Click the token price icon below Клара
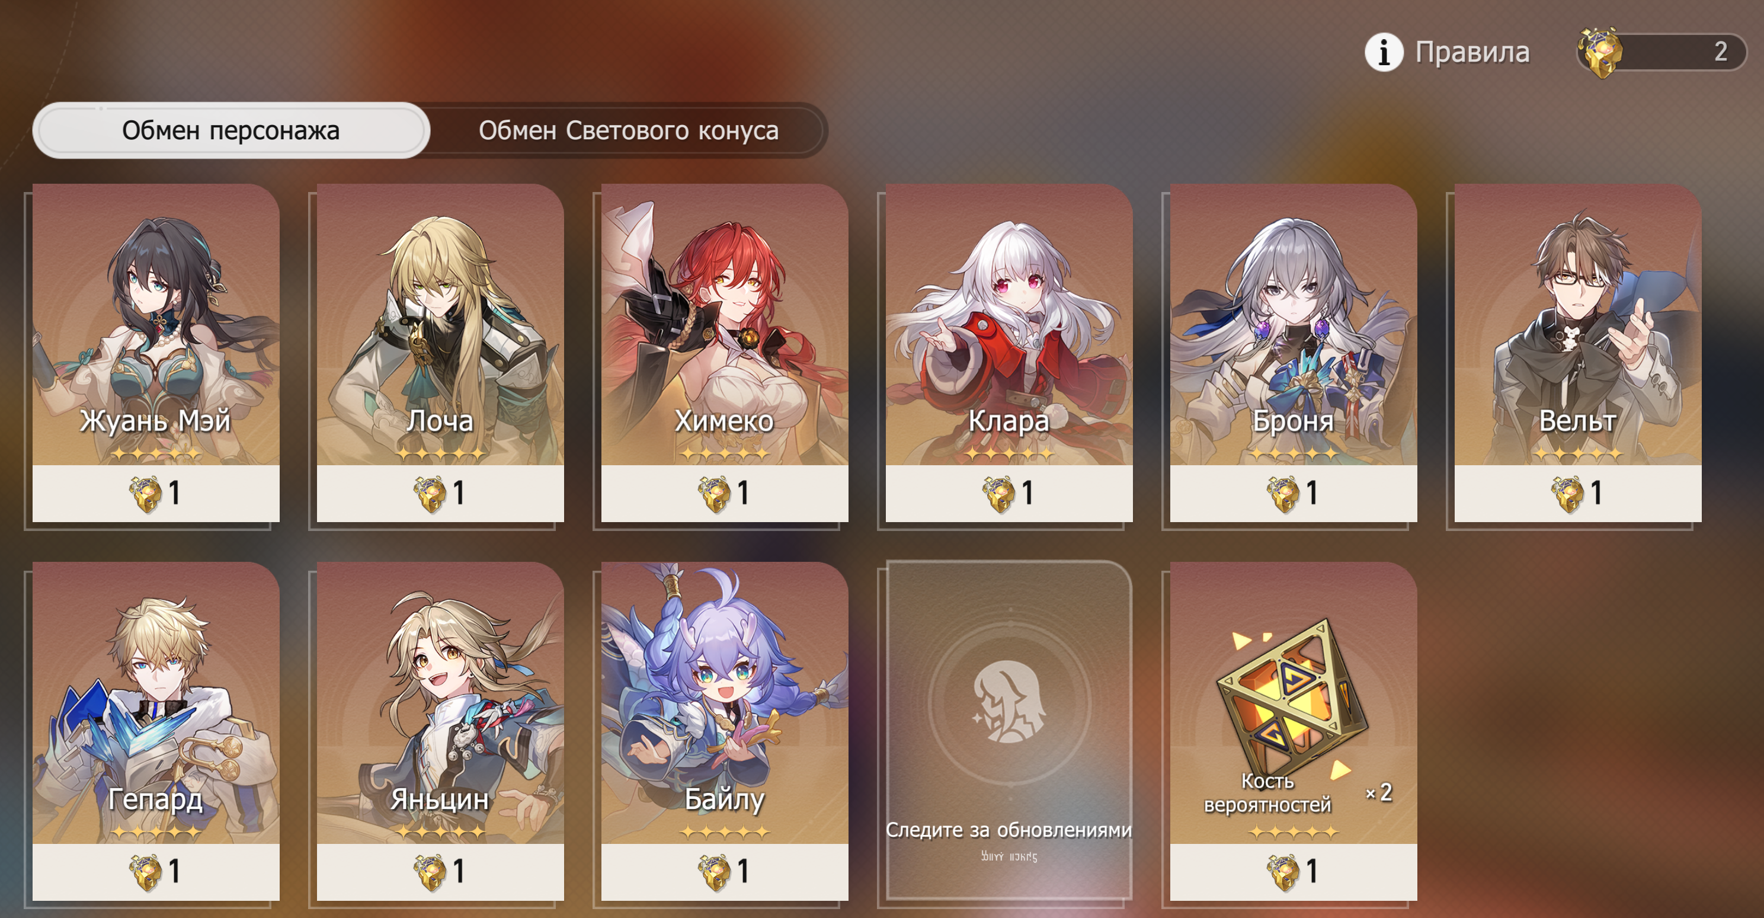Screen dimensions: 1764x918 tap(999, 494)
